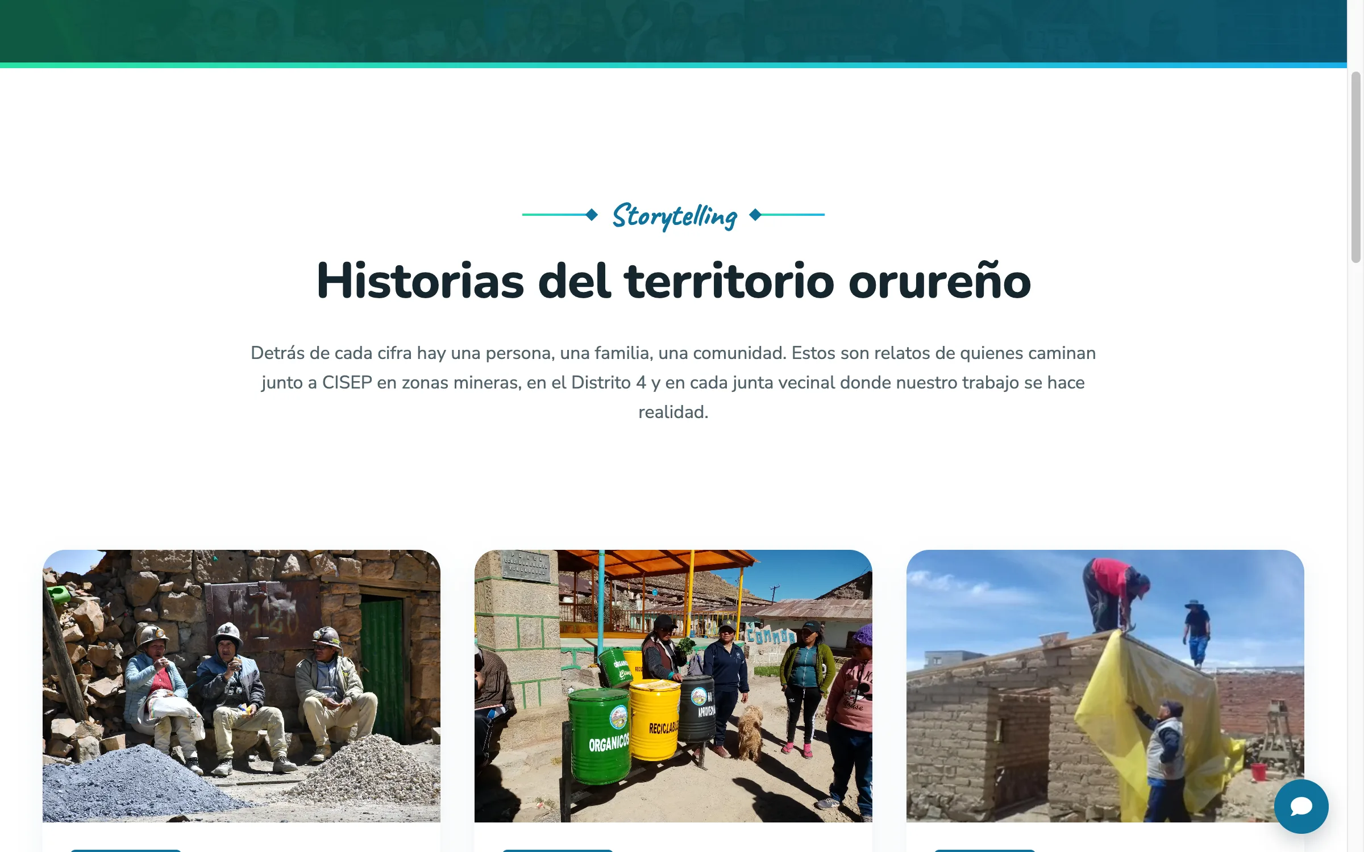Open the yellow tarp on adobe roof photo
This screenshot has height=852, width=1364.
point(1105,686)
